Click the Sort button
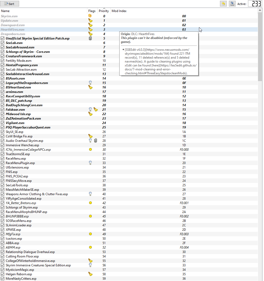This screenshot has width=264, height=281. tap(9, 4)
